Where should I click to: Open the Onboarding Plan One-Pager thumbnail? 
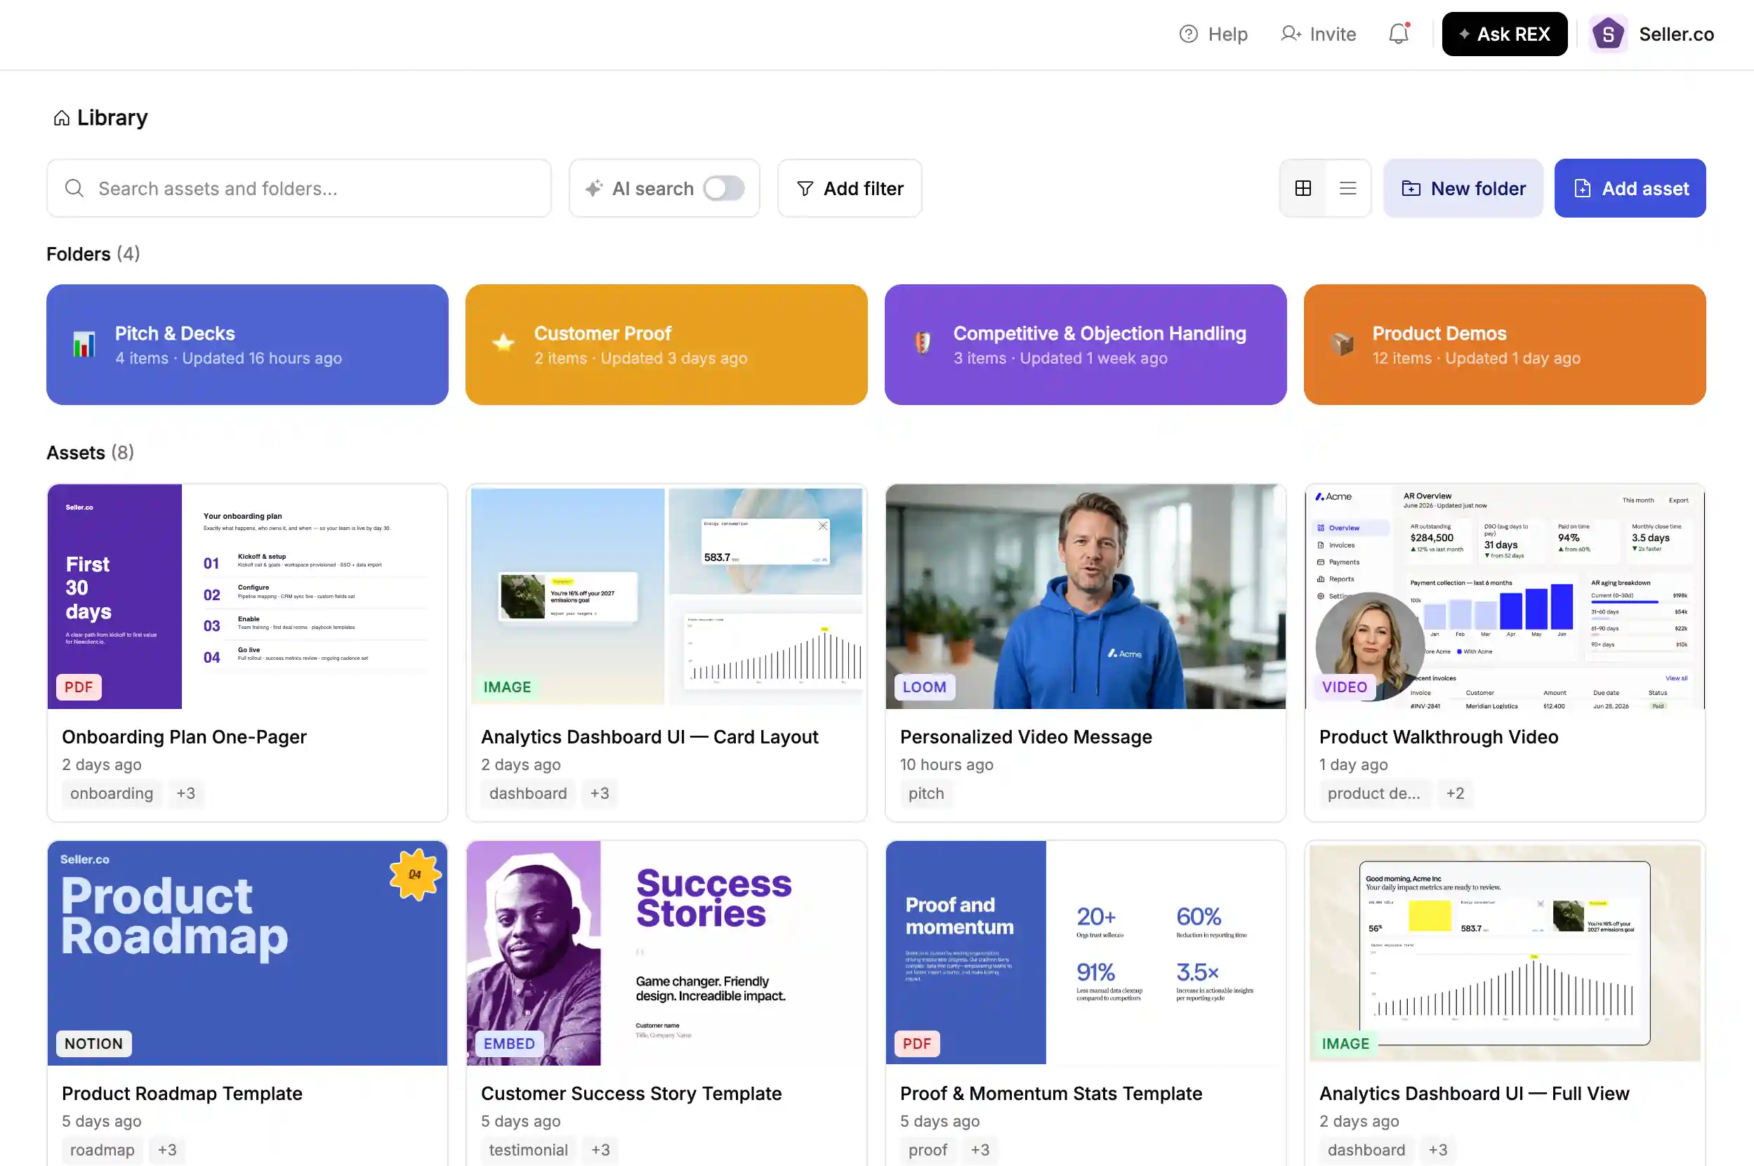click(247, 597)
